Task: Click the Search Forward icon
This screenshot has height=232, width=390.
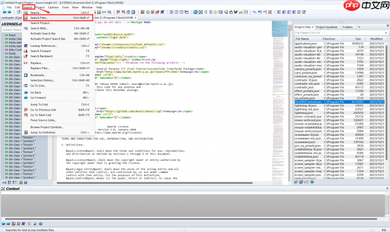Action: point(25,51)
